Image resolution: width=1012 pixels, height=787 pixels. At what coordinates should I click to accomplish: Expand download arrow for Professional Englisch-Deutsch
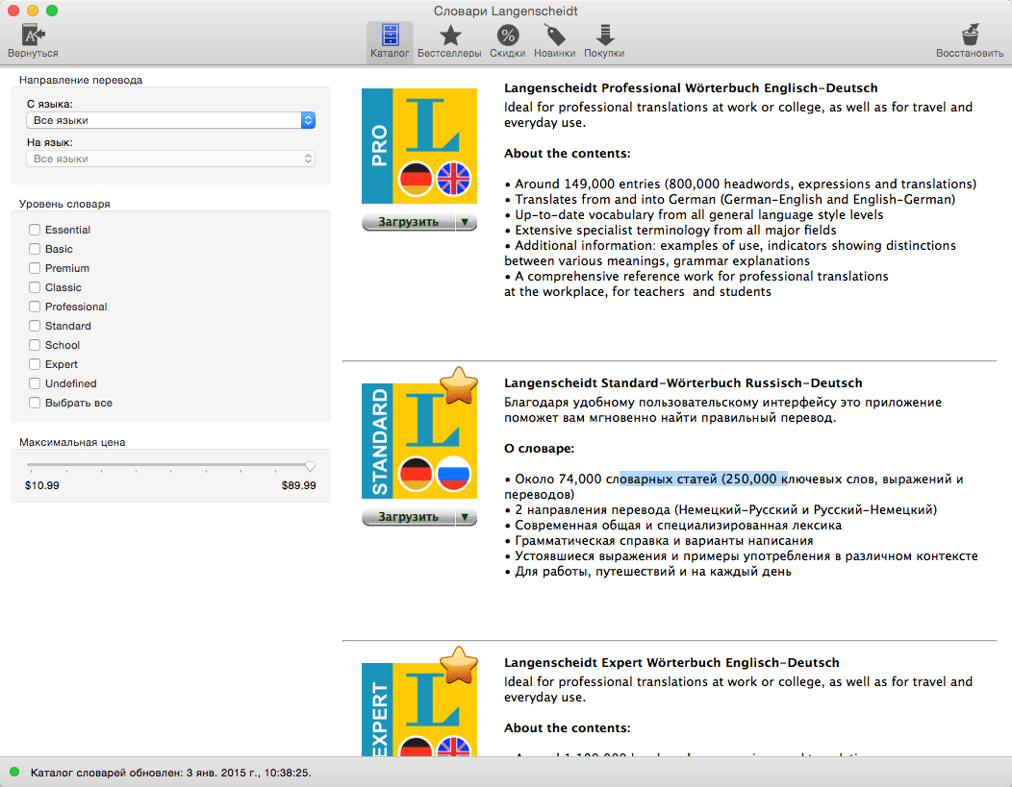point(466,222)
